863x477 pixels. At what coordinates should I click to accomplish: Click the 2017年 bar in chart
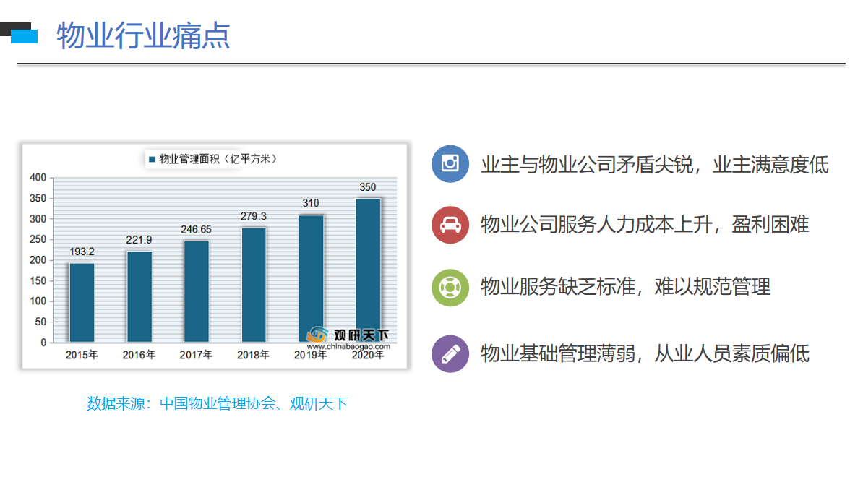click(197, 291)
